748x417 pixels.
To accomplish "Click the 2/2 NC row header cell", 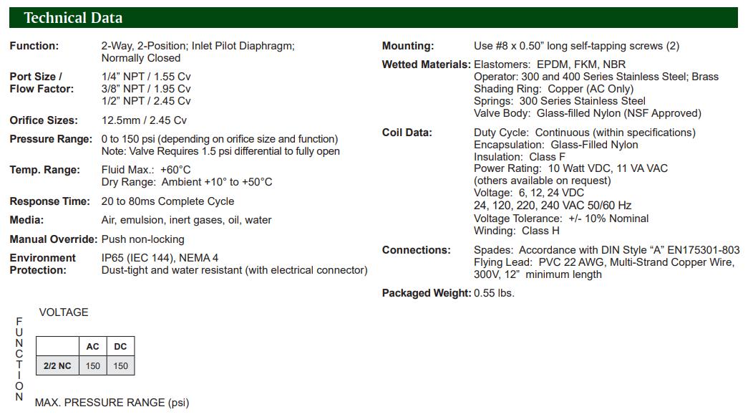I will pyautogui.click(x=57, y=366).
